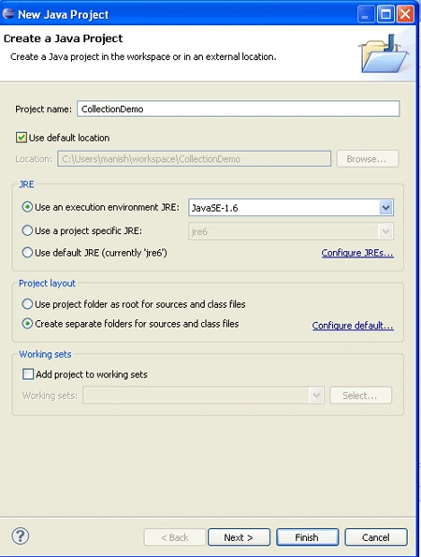Click the Java project folder wizard image
421x557 pixels.
tap(385, 53)
